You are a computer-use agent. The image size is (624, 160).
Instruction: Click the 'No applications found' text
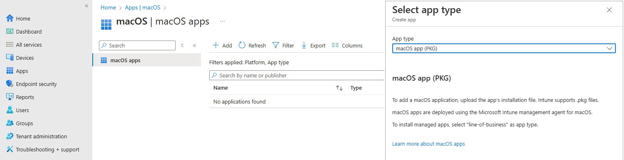(240, 101)
